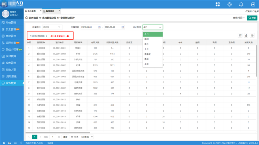Click the page number input field
This screenshot has height=145, width=259.
click(x=53, y=137)
